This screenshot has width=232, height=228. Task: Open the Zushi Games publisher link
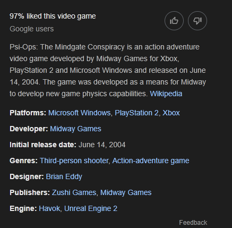coord(74,192)
